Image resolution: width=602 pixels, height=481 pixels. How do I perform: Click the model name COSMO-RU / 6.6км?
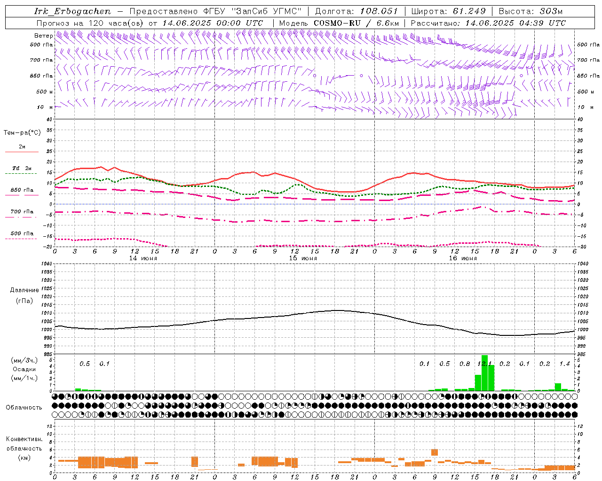tap(356, 23)
